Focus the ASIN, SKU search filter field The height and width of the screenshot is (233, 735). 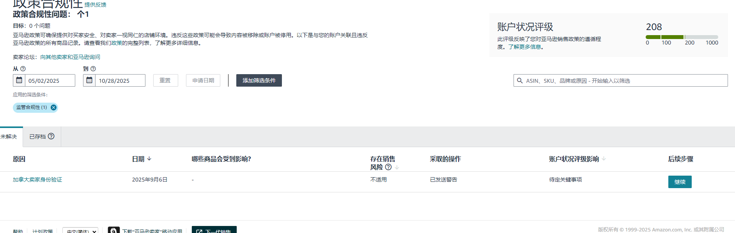(624, 80)
